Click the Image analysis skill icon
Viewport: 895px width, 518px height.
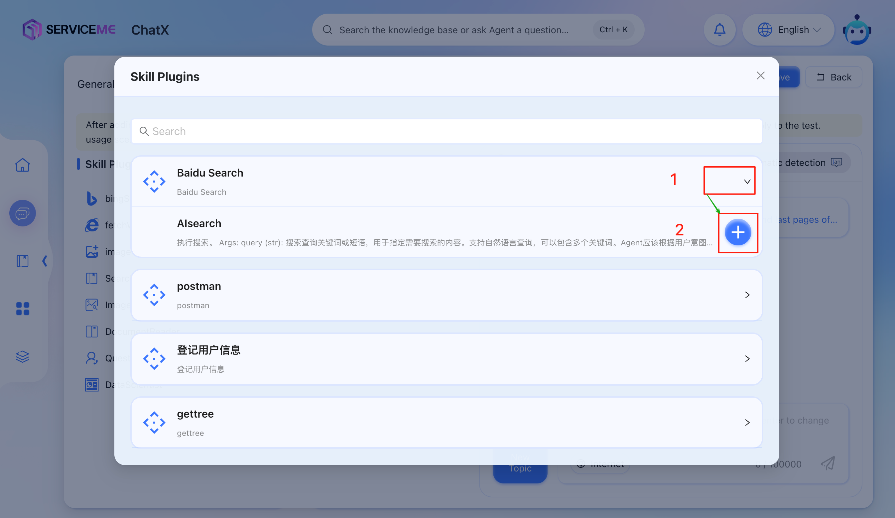(x=92, y=305)
